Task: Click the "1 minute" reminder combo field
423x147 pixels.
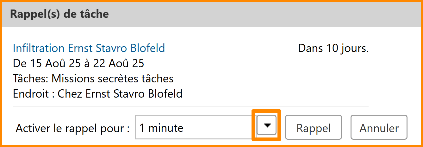Action: tap(193, 128)
